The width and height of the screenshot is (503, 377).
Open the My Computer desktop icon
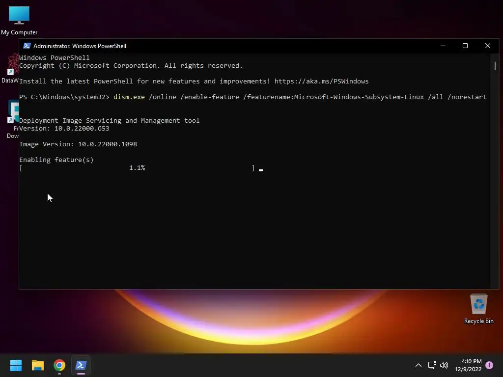pos(19,21)
